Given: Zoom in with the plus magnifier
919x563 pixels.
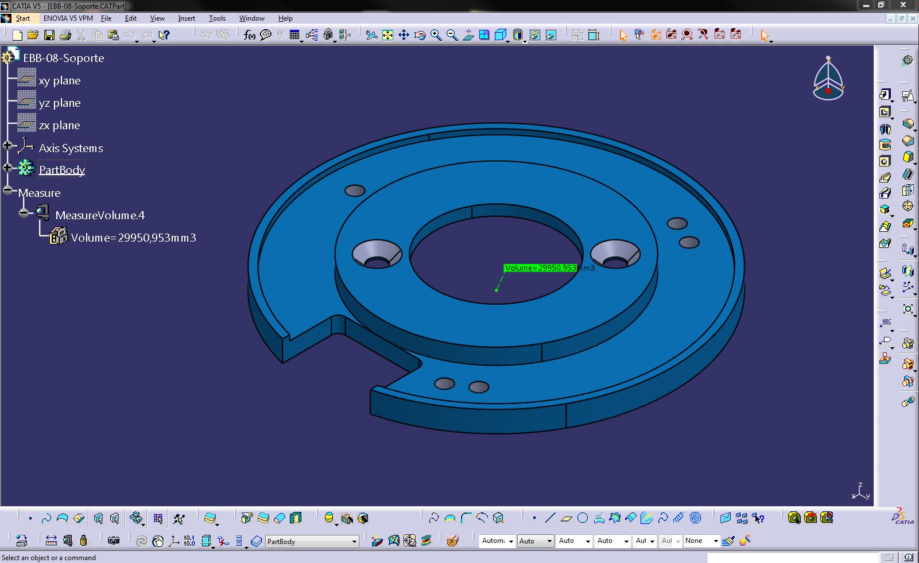Looking at the screenshot, I should (436, 36).
